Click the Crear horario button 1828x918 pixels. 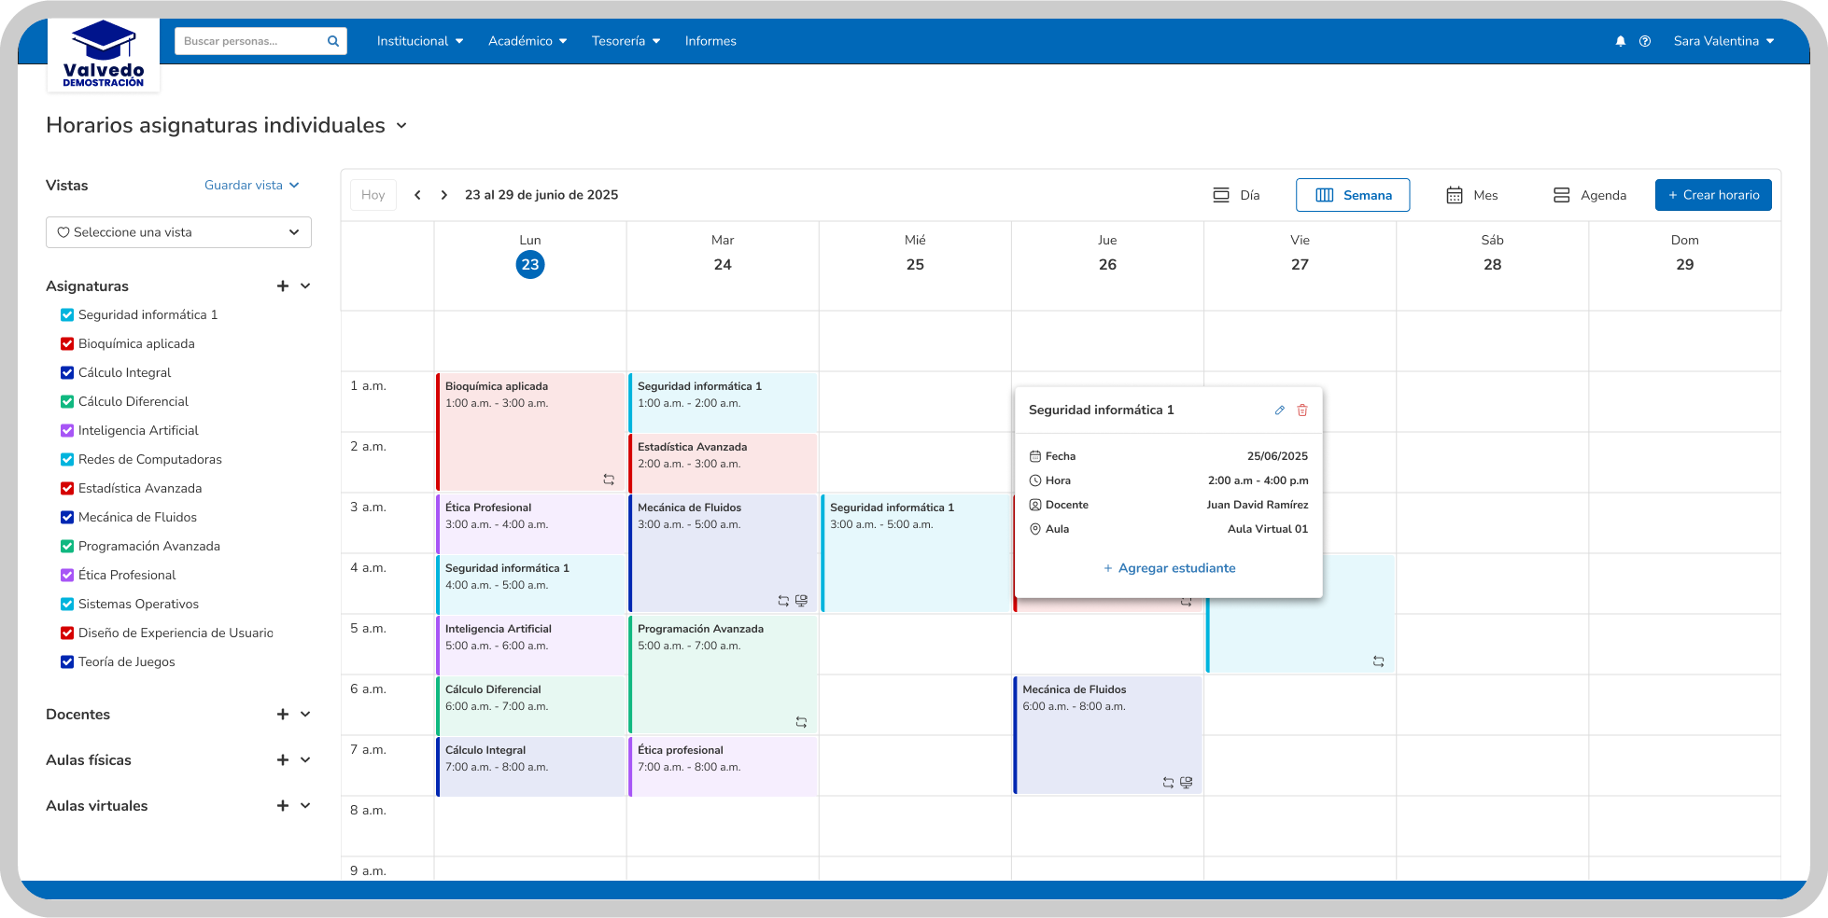[1713, 195]
